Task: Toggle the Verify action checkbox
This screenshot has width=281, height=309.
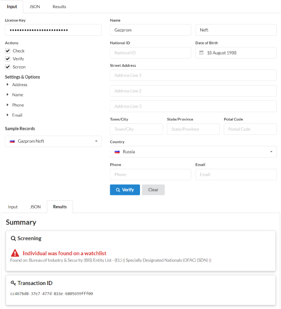Action: coord(8,59)
